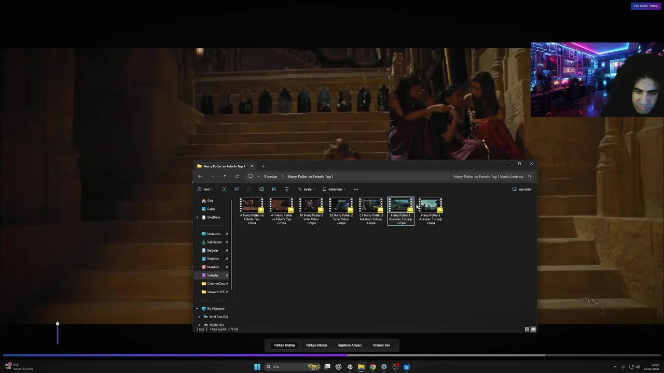This screenshot has width=664, height=373.
Task: Collapse the Bu bilgisayar tree node
Action: [197, 309]
